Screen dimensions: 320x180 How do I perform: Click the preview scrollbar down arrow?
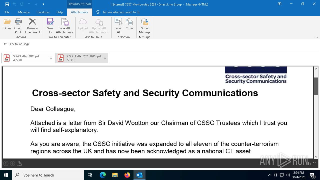tap(316, 157)
